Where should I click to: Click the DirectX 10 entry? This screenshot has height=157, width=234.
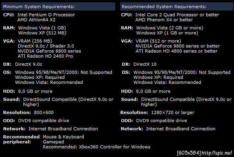(x=145, y=64)
